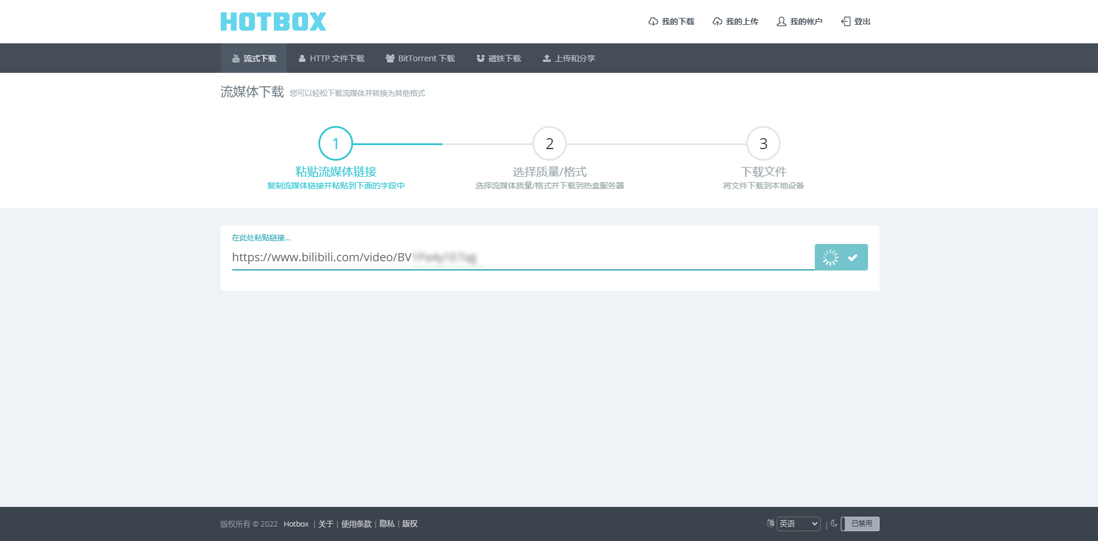This screenshot has width=1098, height=541.
Task: Open the 英语 language dropdown
Action: tap(799, 523)
